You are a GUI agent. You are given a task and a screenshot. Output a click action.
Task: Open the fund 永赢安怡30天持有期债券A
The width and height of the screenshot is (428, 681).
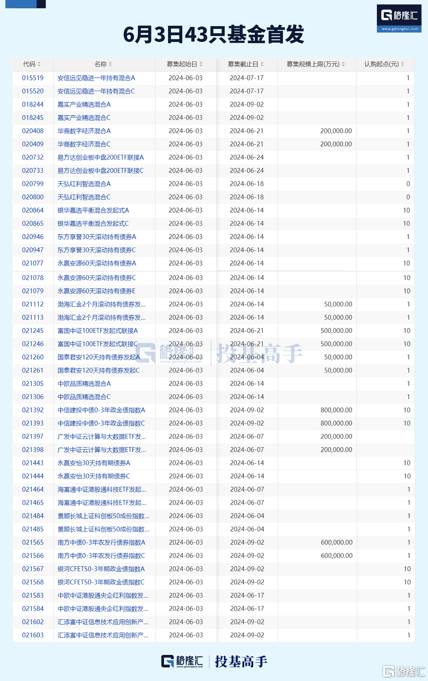click(94, 463)
